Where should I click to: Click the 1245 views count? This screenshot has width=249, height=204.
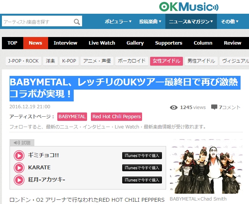pyautogui.click(x=193, y=108)
